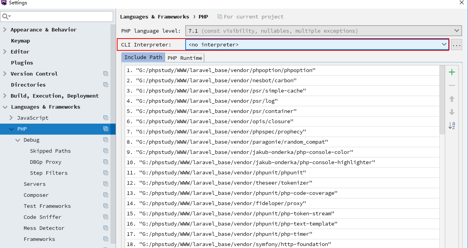Click Languages & Frameworks breadcrumb link

pyautogui.click(x=154, y=17)
